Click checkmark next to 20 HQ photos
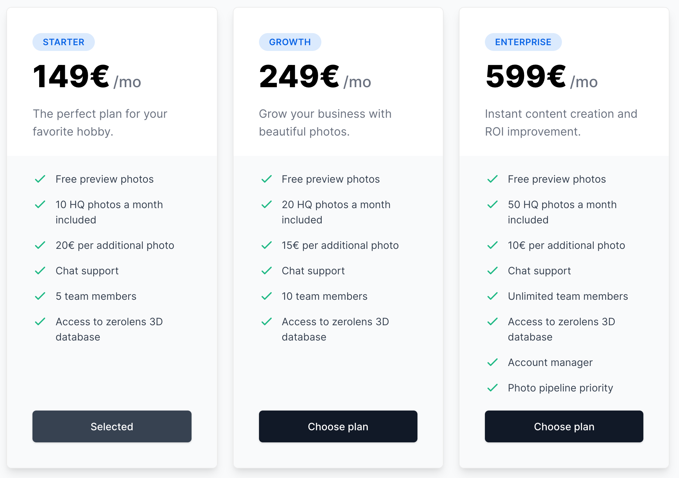This screenshot has height=478, width=679. click(x=266, y=205)
